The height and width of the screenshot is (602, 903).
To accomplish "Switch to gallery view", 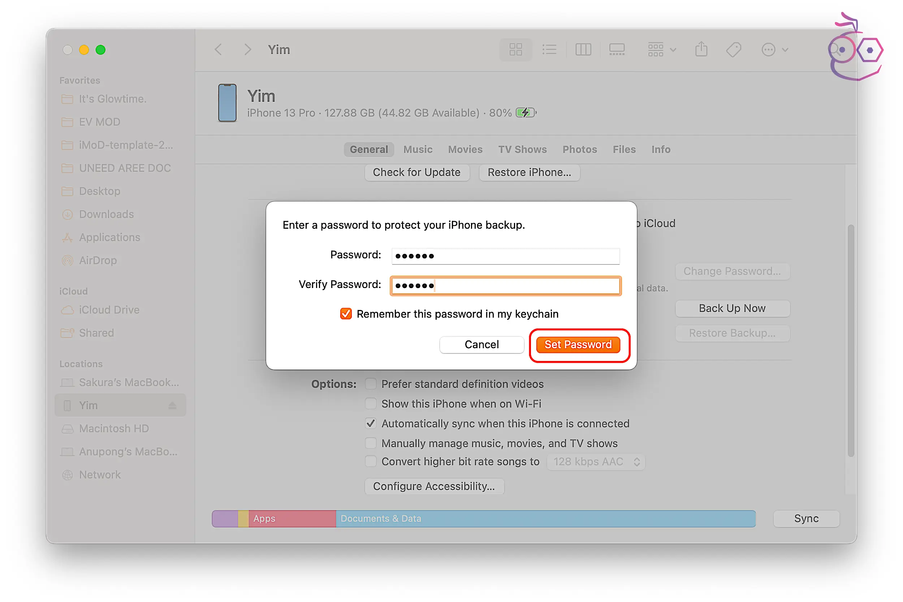I will click(616, 50).
